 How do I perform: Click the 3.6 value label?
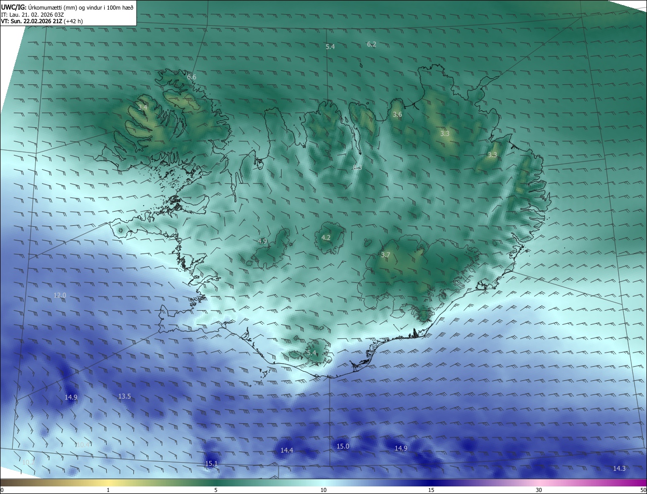click(397, 115)
